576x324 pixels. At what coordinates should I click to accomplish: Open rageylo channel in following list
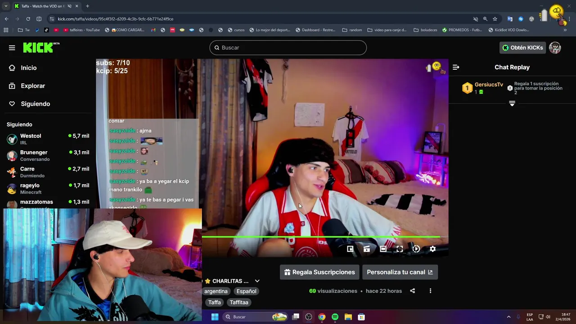(48, 189)
